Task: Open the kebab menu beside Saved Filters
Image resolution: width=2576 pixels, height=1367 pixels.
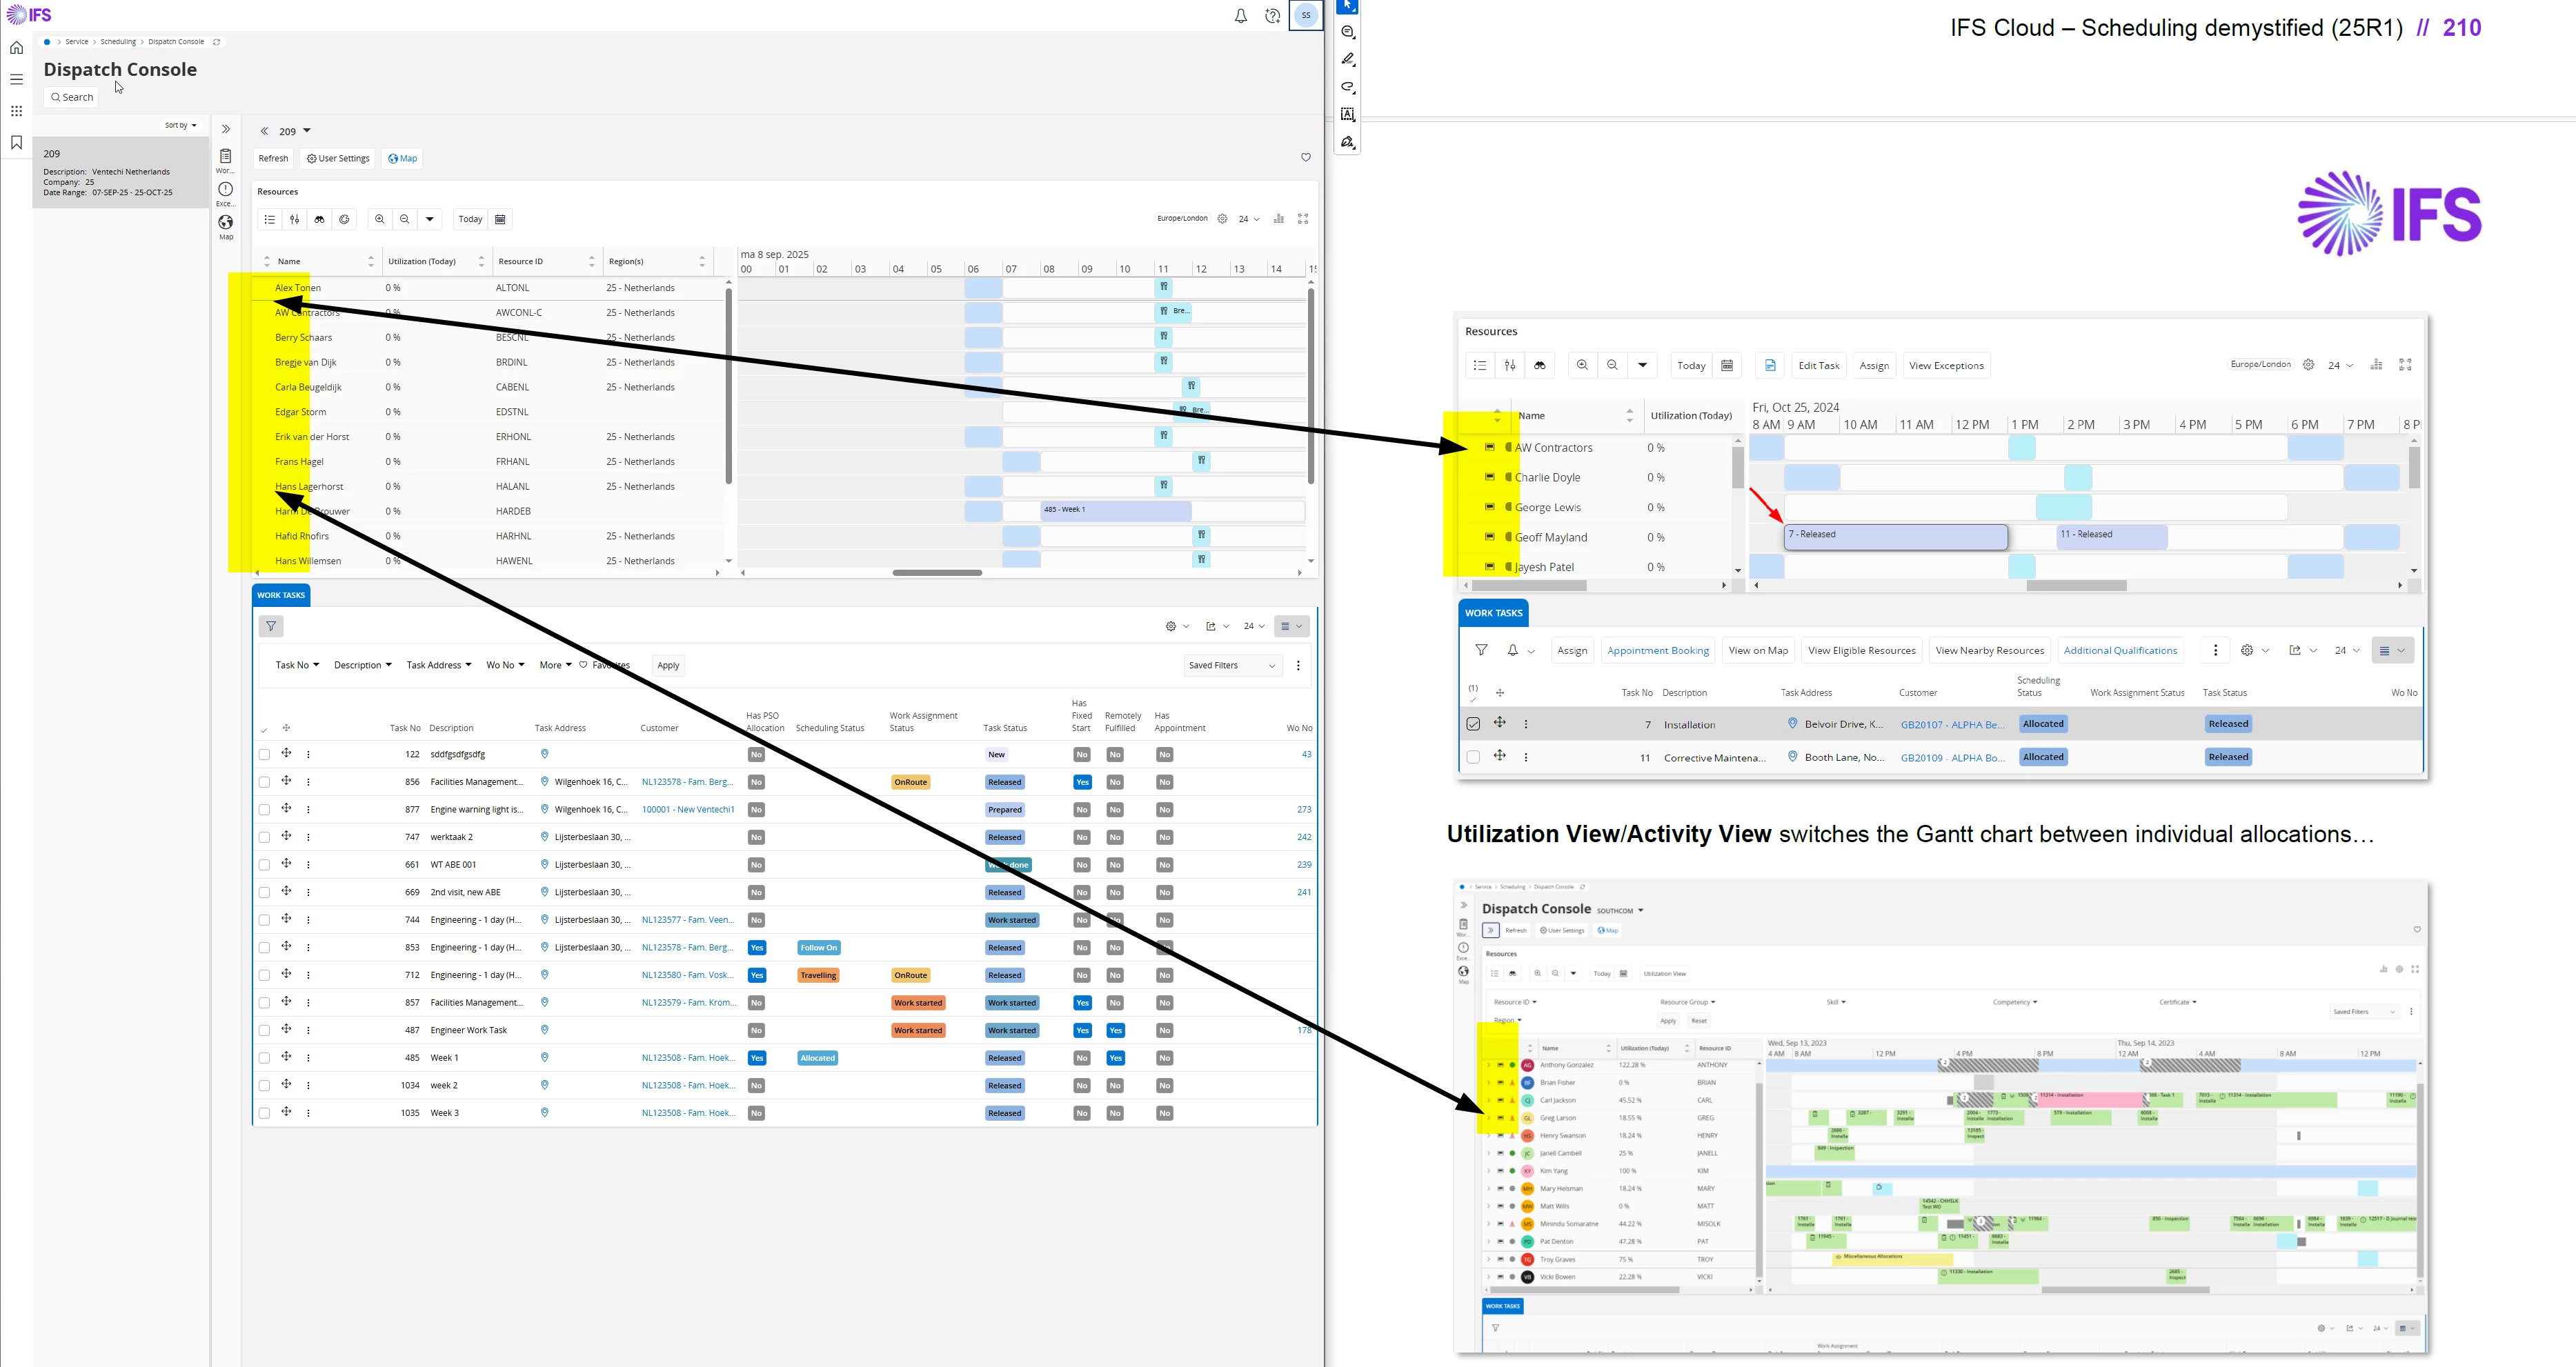Action: pos(1298,665)
